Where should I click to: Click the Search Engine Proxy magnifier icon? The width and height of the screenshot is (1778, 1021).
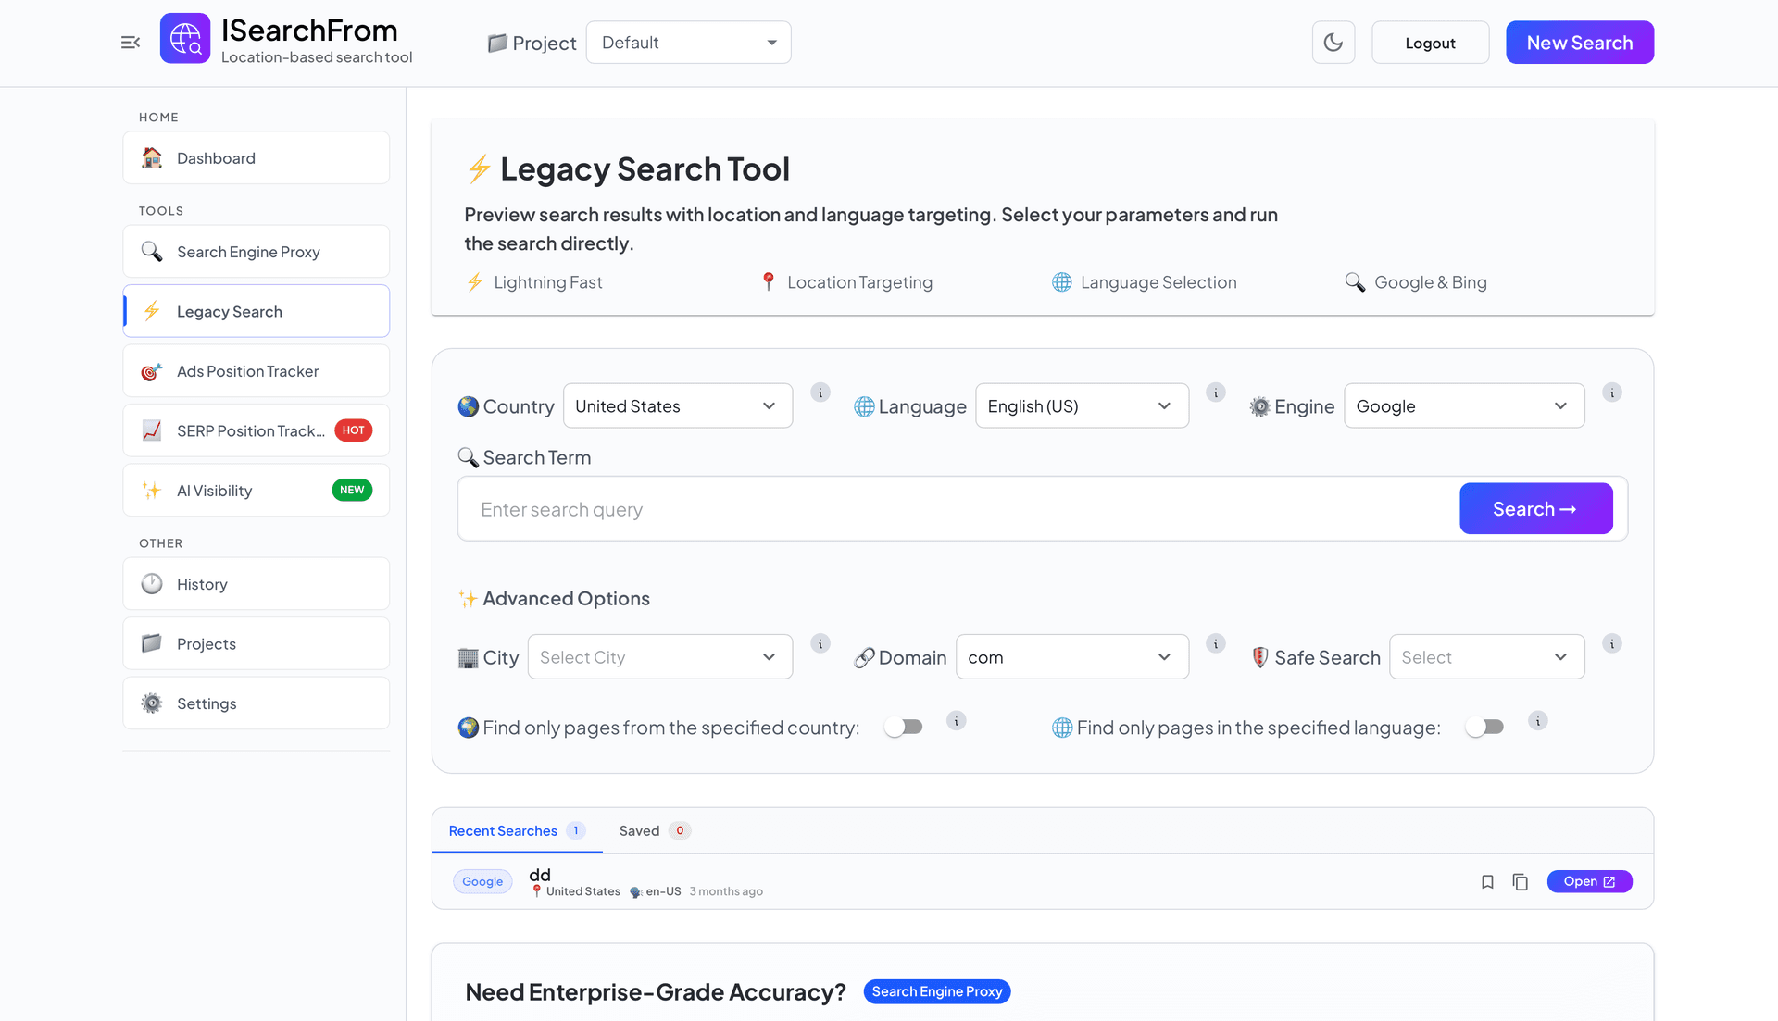(152, 252)
